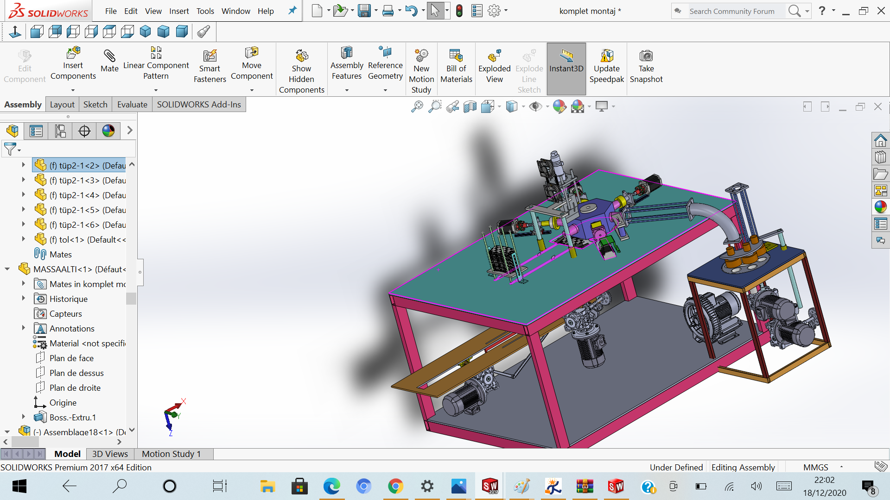
Task: Open Motion Study 1 tab
Action: coord(171,454)
